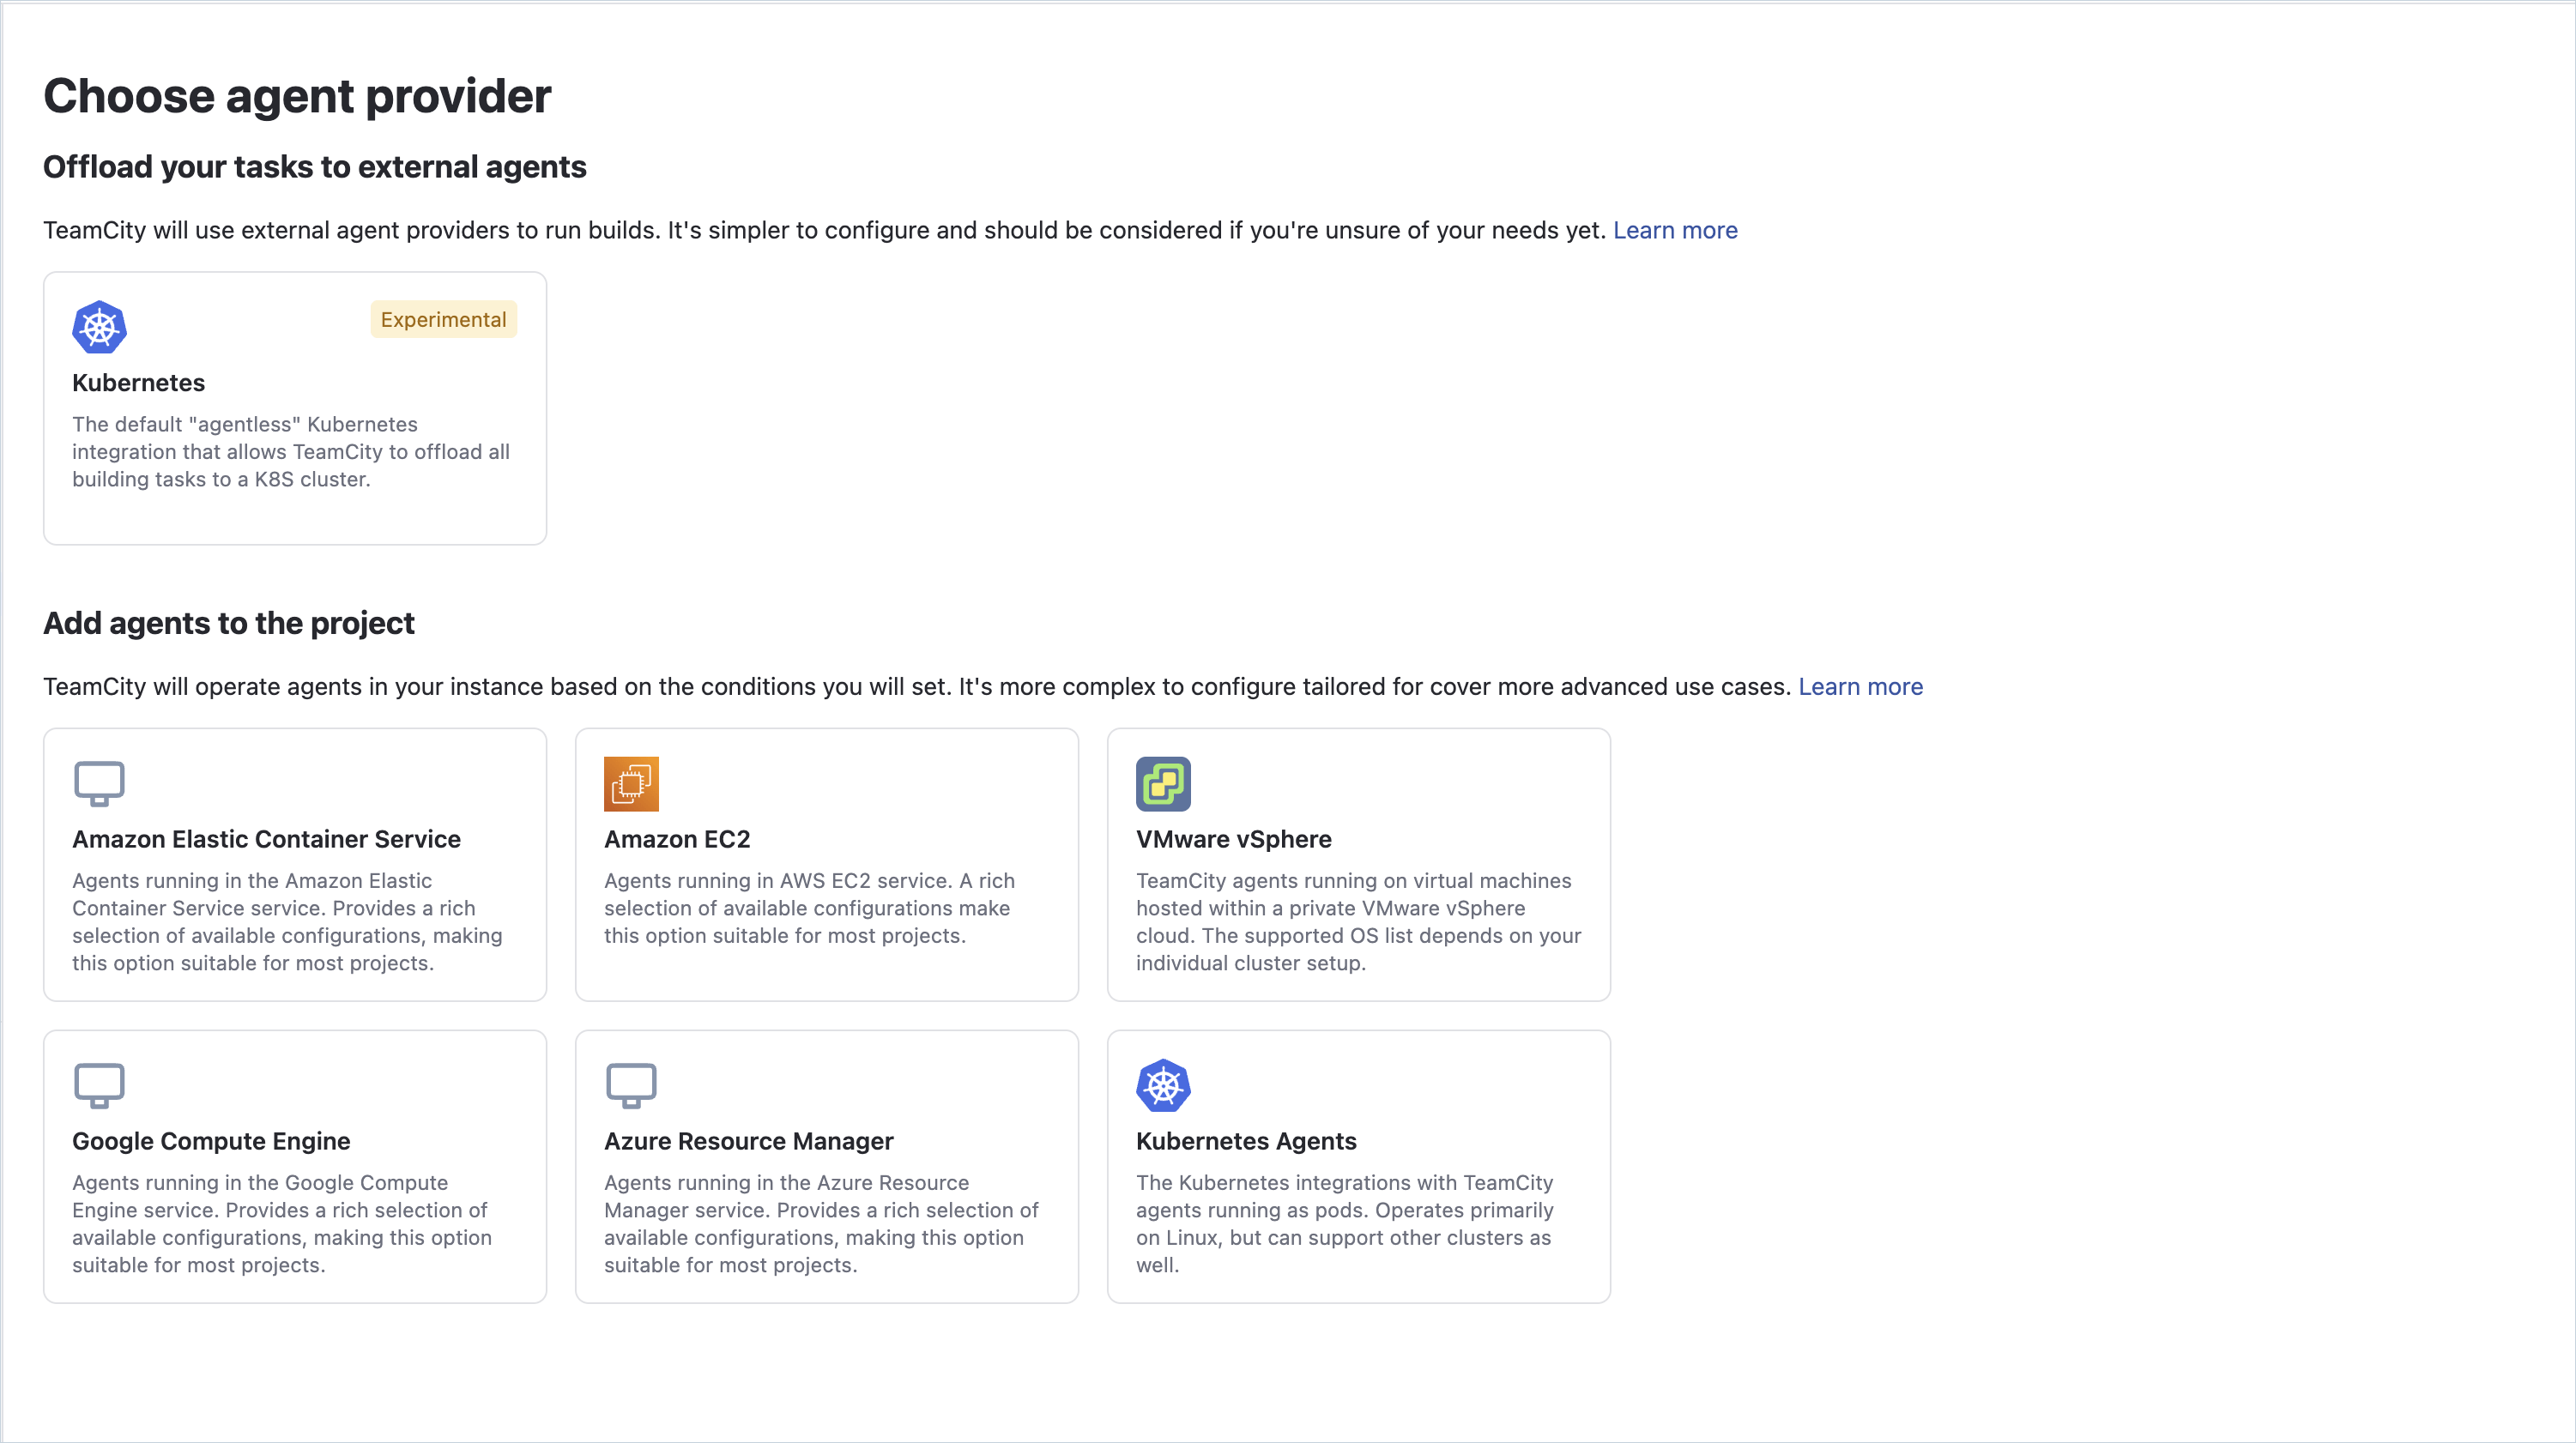Click the Experimental badge on Kubernetes card
2576x1443 pixels.
coord(443,320)
